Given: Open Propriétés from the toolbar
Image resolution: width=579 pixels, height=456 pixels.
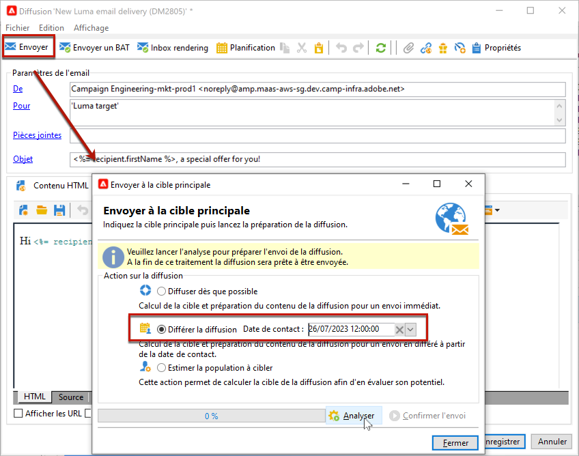Looking at the screenshot, I should point(496,48).
